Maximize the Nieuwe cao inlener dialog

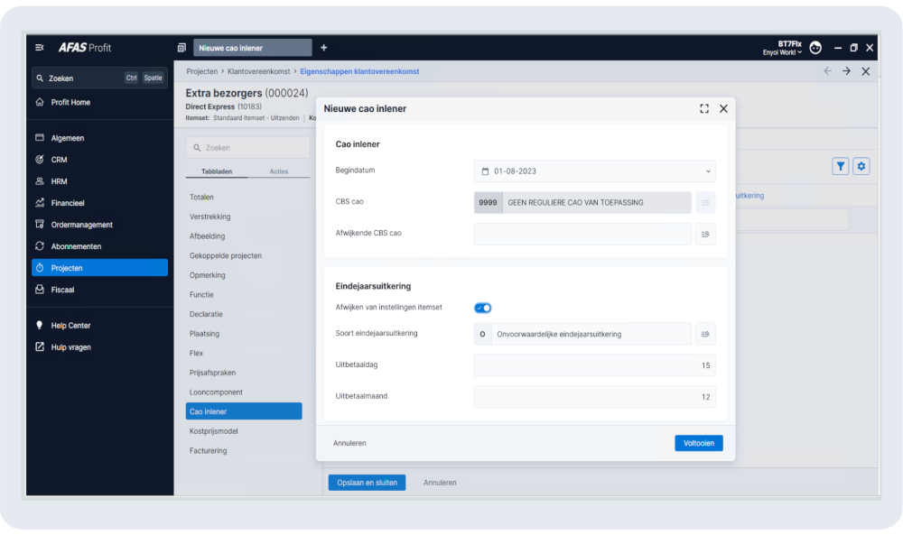coord(704,109)
